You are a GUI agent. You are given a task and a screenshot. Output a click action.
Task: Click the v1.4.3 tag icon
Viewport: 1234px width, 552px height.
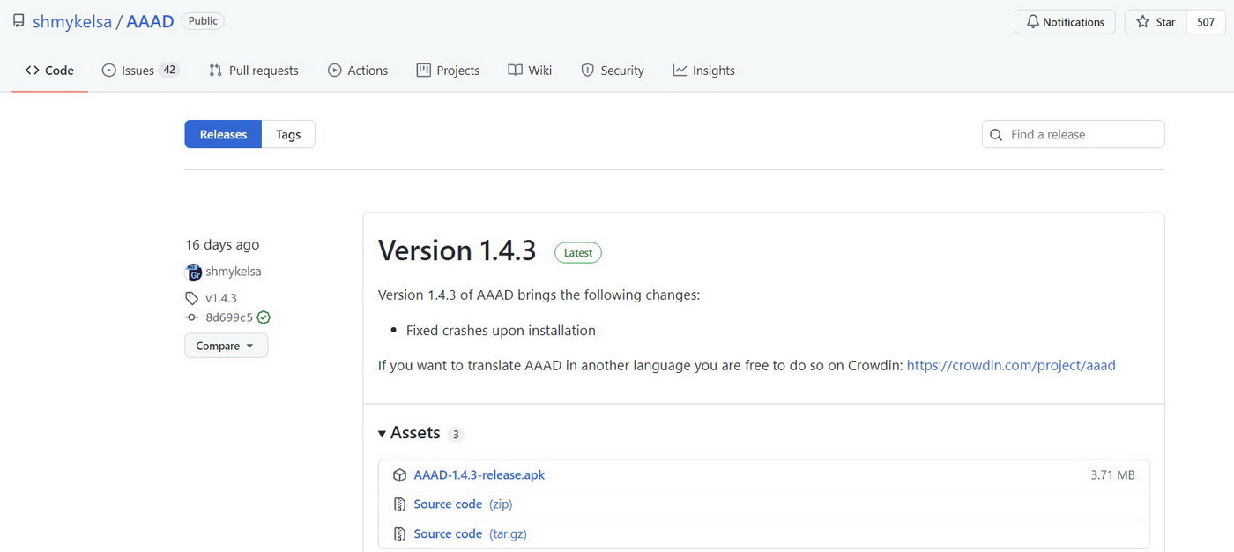coord(192,298)
